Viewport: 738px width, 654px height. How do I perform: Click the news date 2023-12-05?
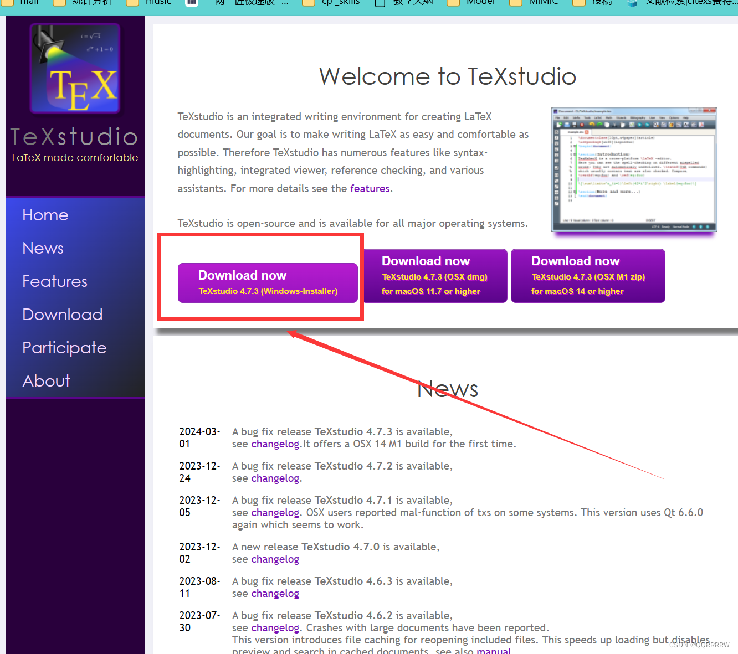(x=199, y=506)
